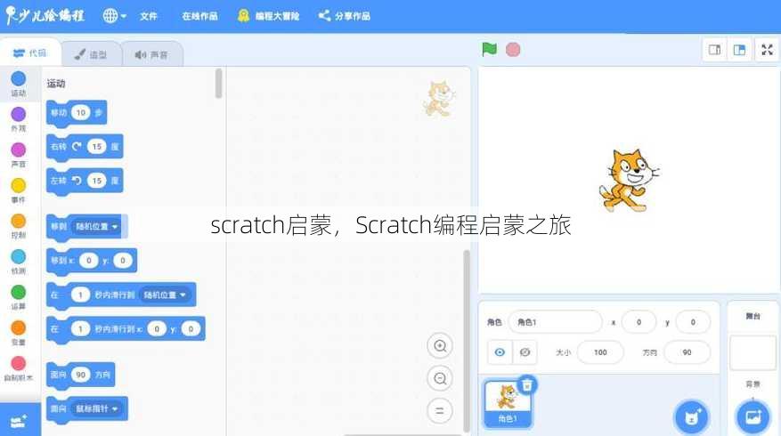This screenshot has height=436, width=781.
Task: Reset workspace zoom with equals button
Action: click(440, 411)
